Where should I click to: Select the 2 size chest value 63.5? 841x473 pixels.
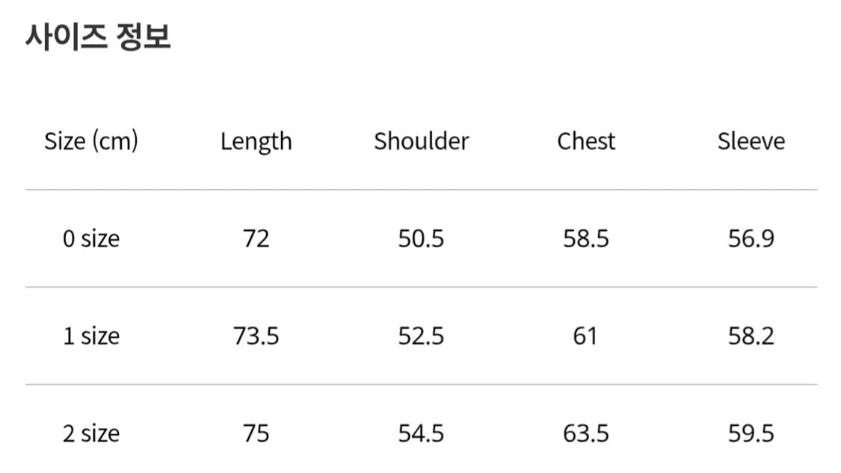coord(586,434)
